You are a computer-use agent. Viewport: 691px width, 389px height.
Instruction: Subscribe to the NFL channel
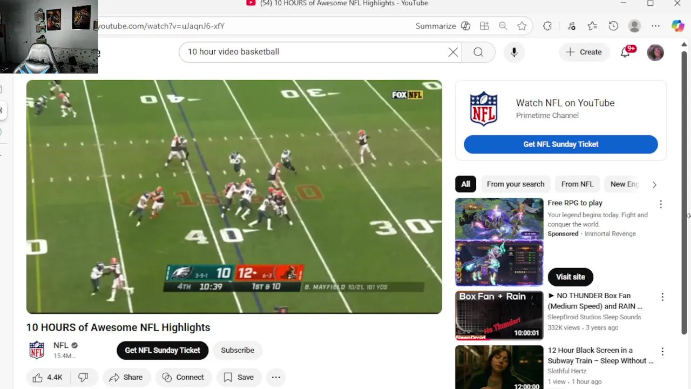point(238,350)
